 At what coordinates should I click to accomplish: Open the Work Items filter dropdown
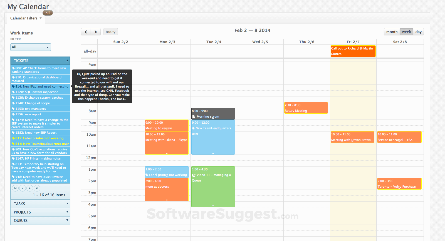[31, 47]
